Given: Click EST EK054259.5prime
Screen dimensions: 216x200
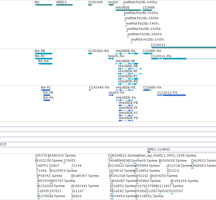Looking at the screenshot, I should click(x=151, y=178).
